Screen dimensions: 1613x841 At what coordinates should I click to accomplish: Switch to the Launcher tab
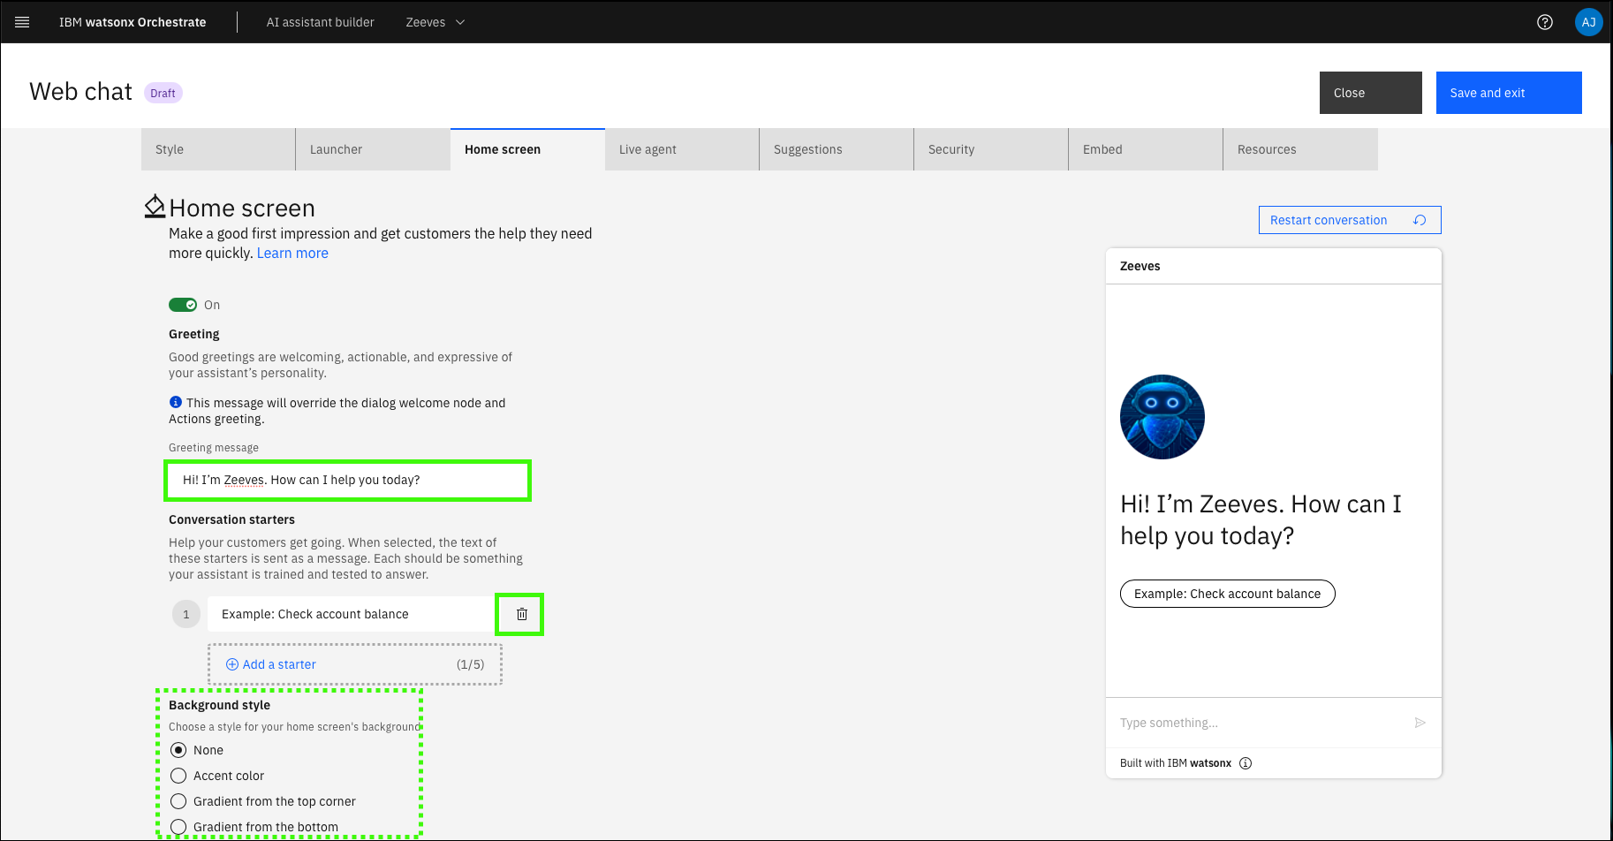(372, 149)
